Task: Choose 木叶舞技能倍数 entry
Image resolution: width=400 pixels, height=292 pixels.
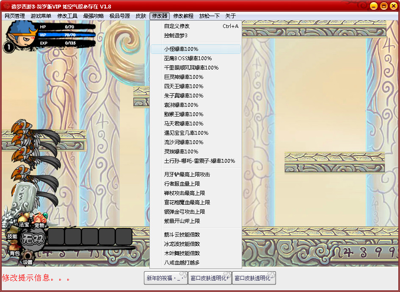Action: [196, 253]
